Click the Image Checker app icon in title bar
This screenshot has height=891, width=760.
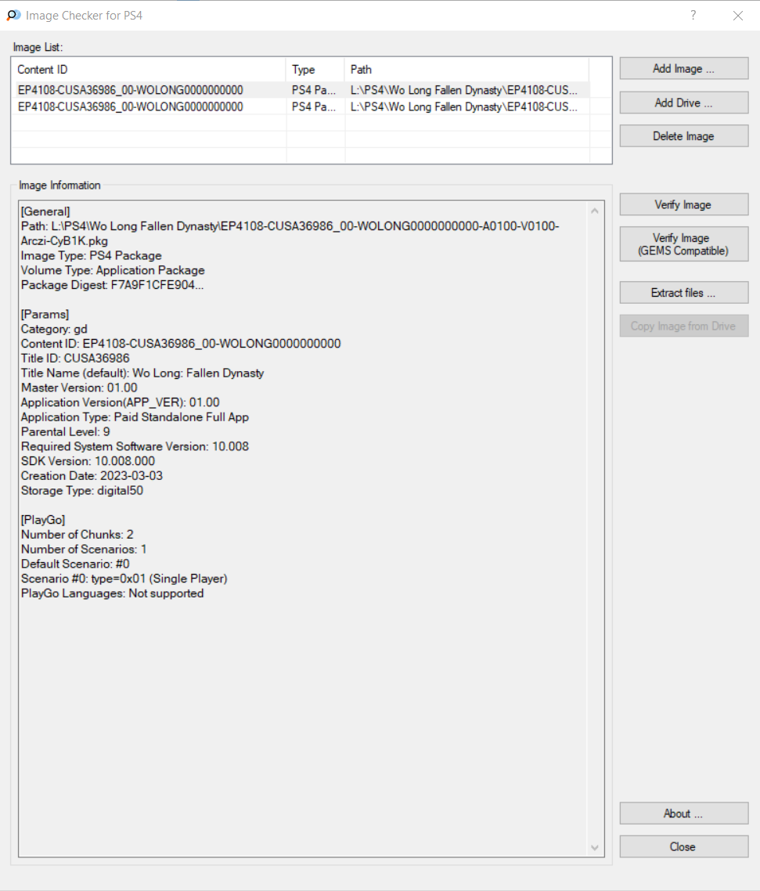pyautogui.click(x=13, y=16)
